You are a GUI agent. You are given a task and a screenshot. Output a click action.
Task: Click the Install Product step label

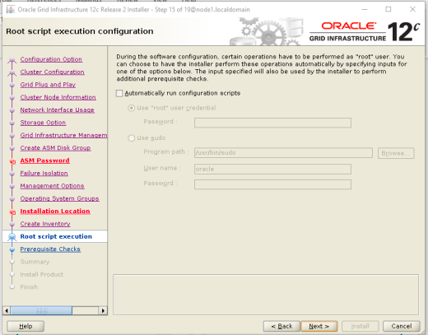(42, 274)
